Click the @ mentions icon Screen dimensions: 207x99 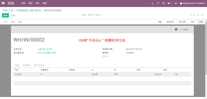[x=158, y=3]
